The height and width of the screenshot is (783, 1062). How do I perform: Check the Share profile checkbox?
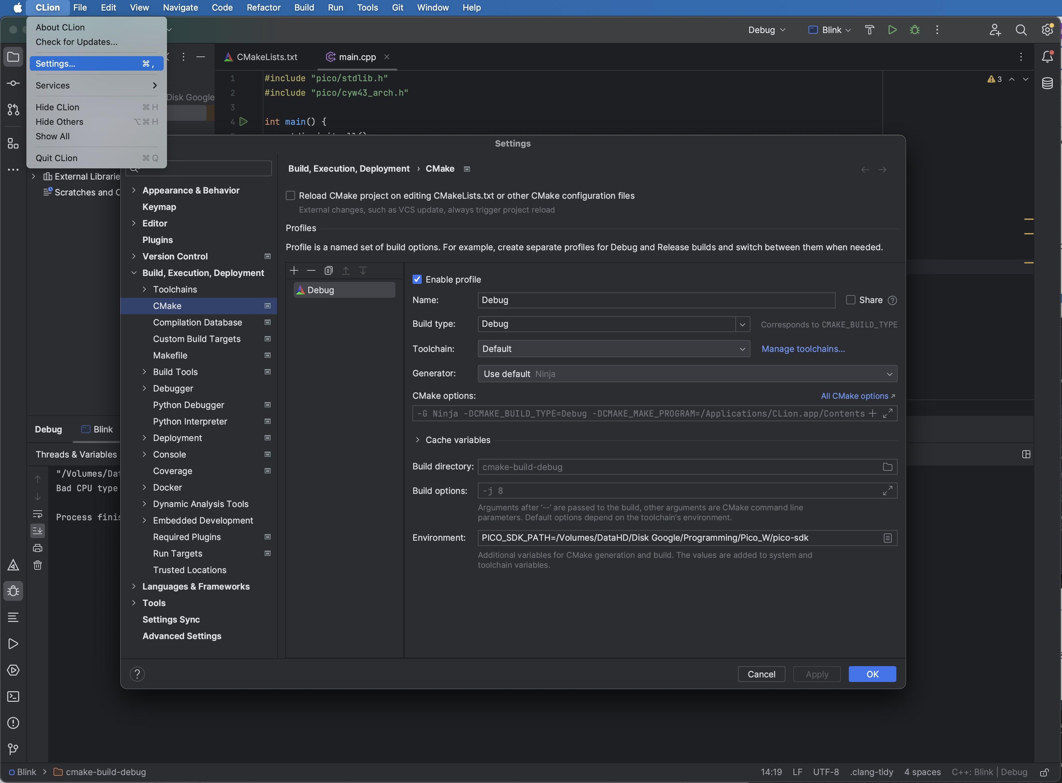coord(851,300)
